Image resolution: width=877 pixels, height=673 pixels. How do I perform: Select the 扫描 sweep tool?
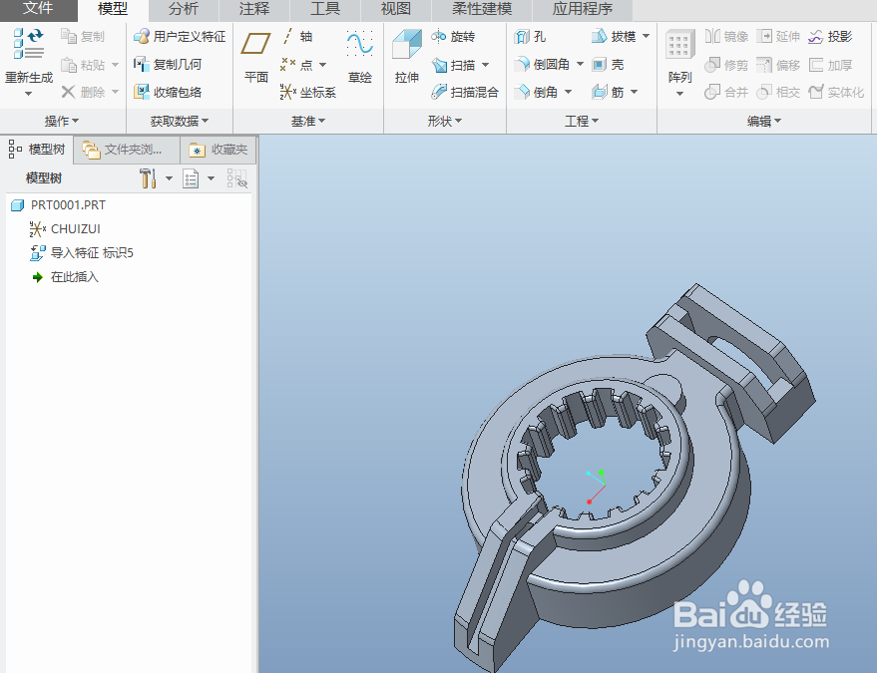point(454,65)
